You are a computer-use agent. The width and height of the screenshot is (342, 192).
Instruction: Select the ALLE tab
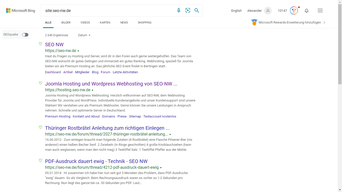click(x=48, y=22)
